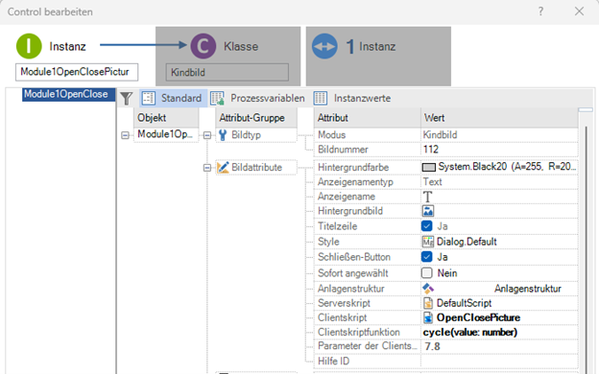599x374 pixels.
Task: Click the Attribut-Gruppe column header
Action: [256, 118]
